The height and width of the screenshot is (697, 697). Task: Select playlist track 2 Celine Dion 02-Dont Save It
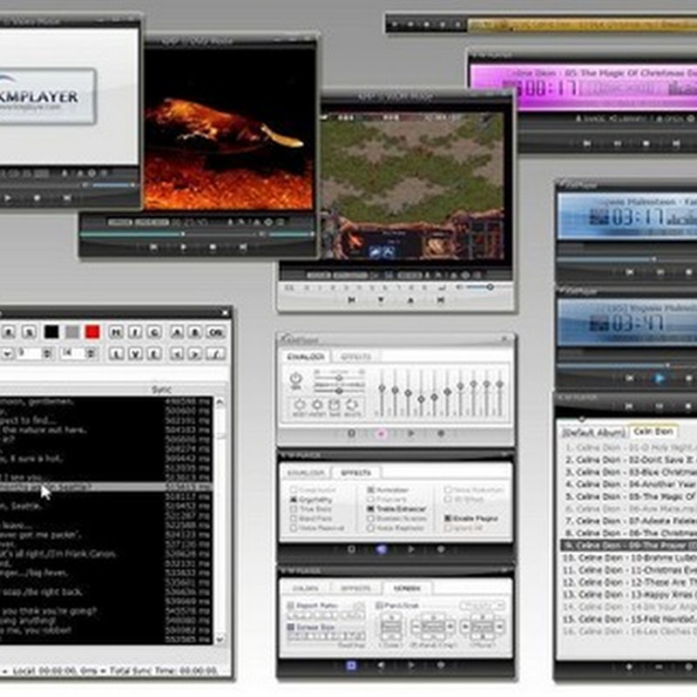tap(630, 460)
